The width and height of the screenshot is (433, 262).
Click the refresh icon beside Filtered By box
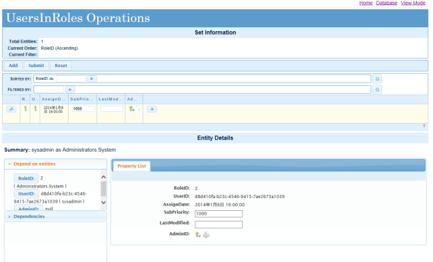click(x=377, y=90)
